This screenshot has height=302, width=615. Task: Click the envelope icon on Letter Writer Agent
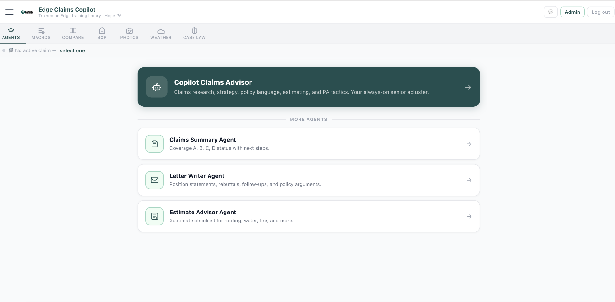coord(154,180)
